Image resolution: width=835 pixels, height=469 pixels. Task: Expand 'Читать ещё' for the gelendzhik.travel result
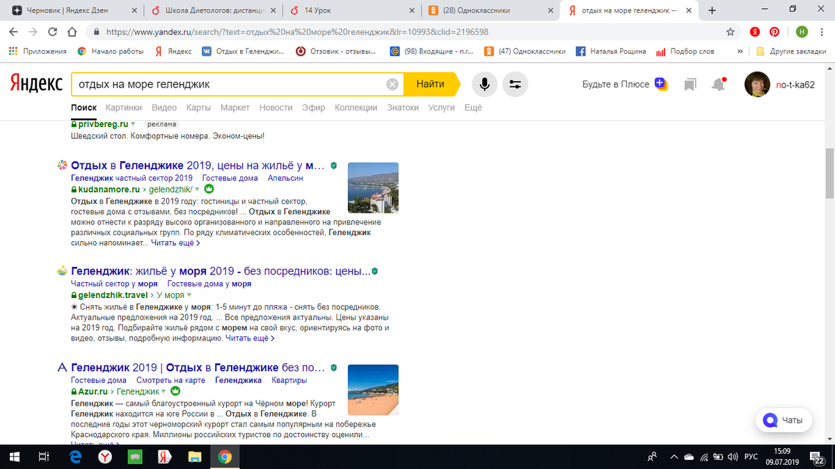click(x=250, y=338)
